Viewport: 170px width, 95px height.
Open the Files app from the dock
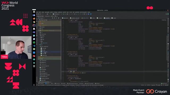[34, 12]
